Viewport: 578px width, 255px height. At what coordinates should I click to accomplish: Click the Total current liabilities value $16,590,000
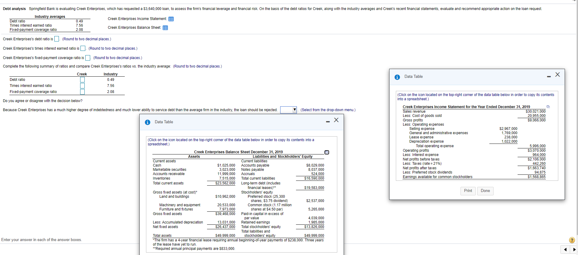[x=314, y=178]
